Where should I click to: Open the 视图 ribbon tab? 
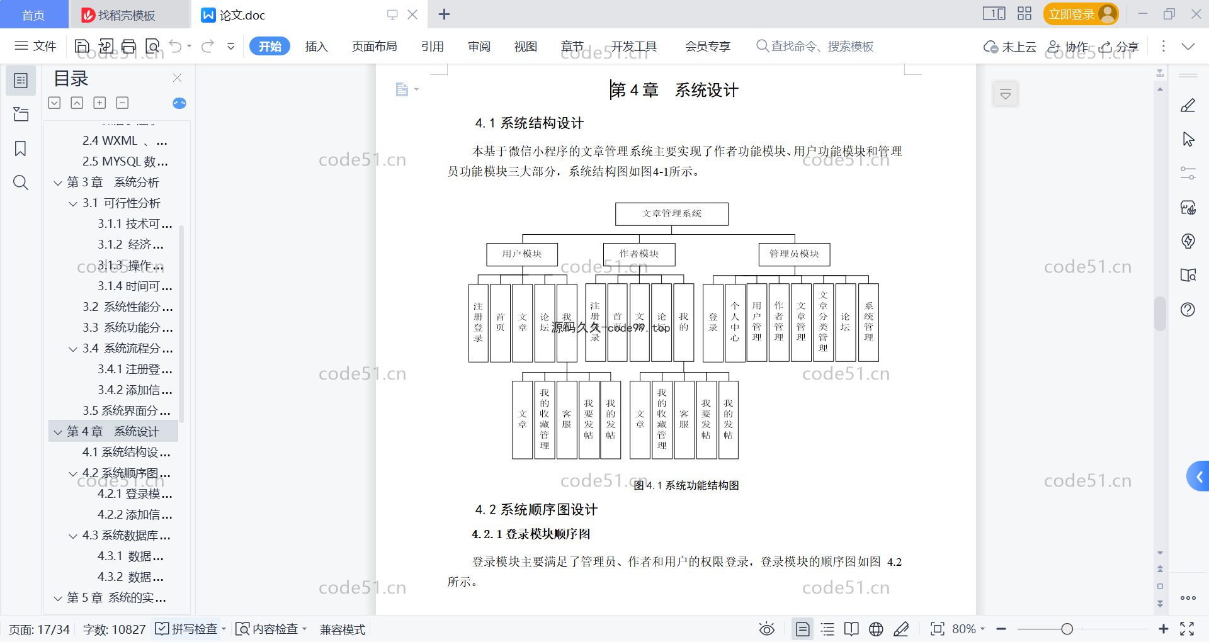(x=526, y=47)
